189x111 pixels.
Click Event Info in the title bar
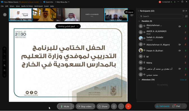[x=48, y=2]
